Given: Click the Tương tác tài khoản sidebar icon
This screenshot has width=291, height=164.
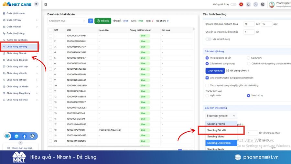Looking at the screenshot, I should point(4,40).
